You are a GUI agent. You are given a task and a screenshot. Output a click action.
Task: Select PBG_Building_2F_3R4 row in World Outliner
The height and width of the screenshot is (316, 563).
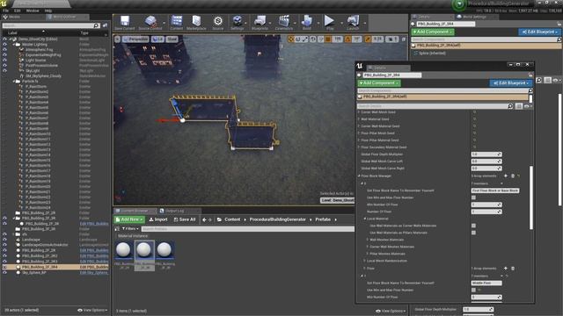(55, 267)
